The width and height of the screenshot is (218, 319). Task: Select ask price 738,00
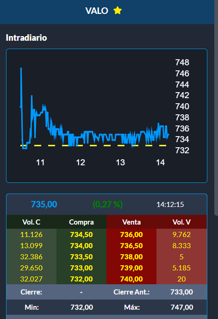(131, 257)
